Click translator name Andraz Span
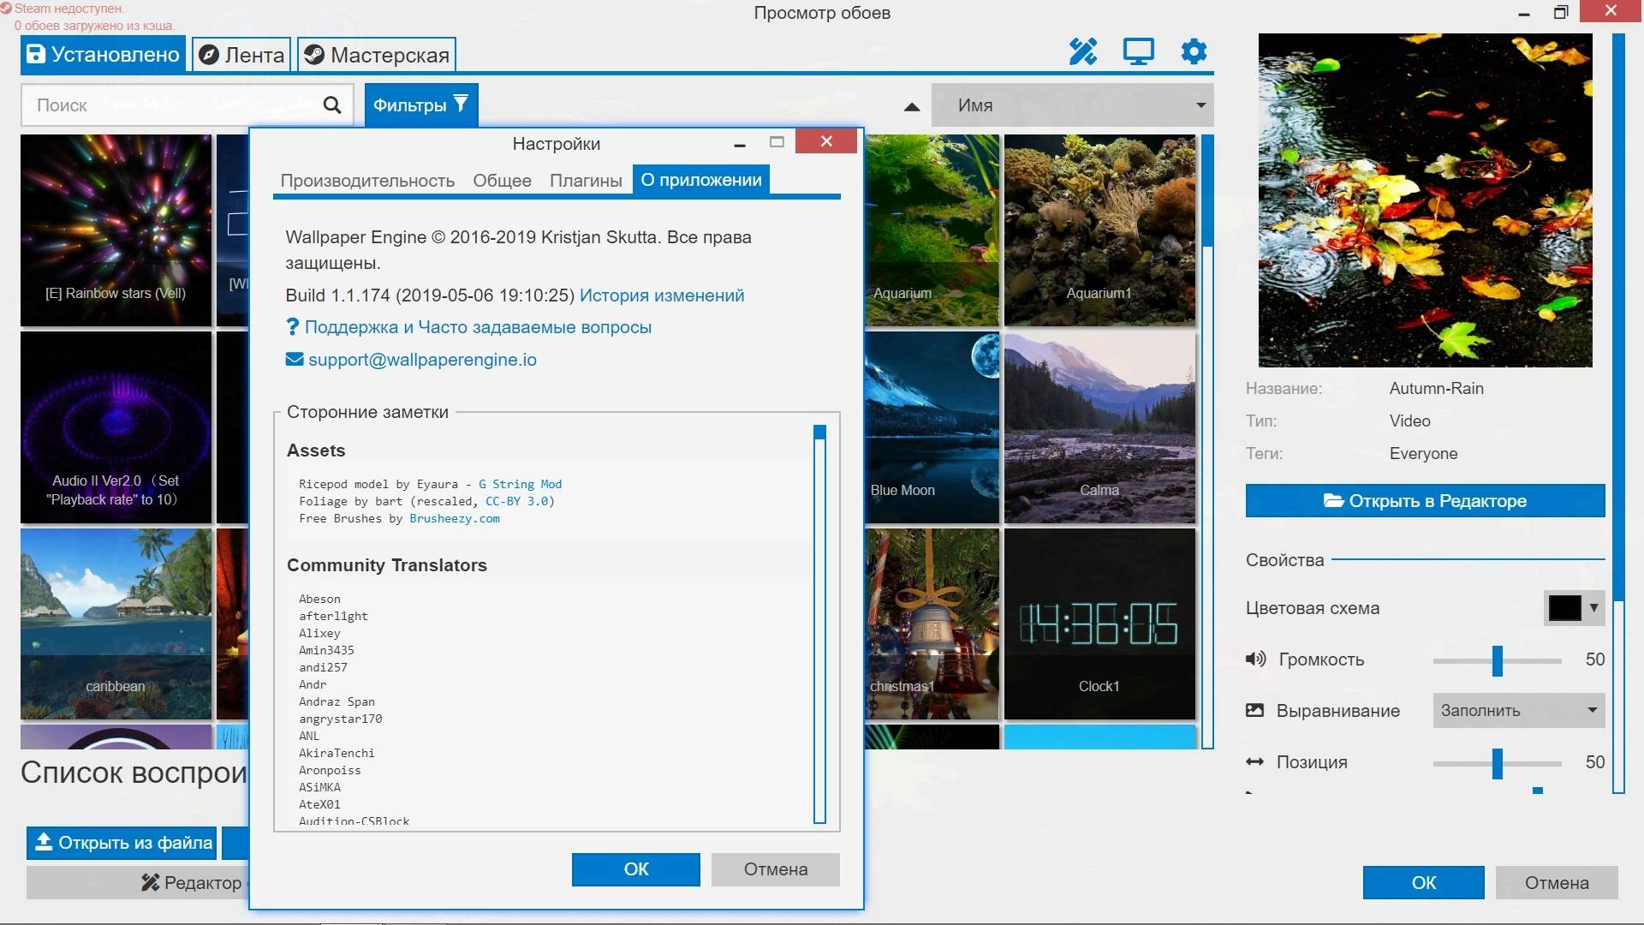The image size is (1644, 925). (337, 701)
